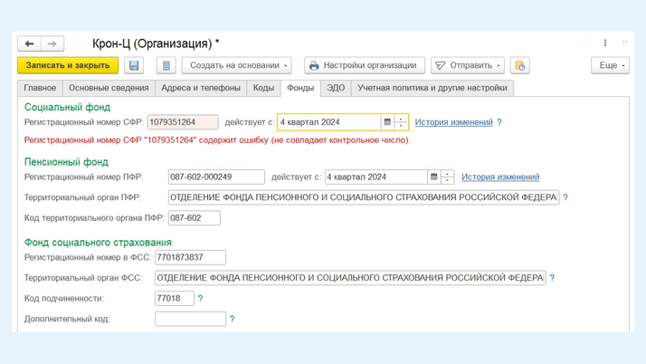Edit Регистрационный номер ПФР field
The width and height of the screenshot is (646, 364).
216,177
